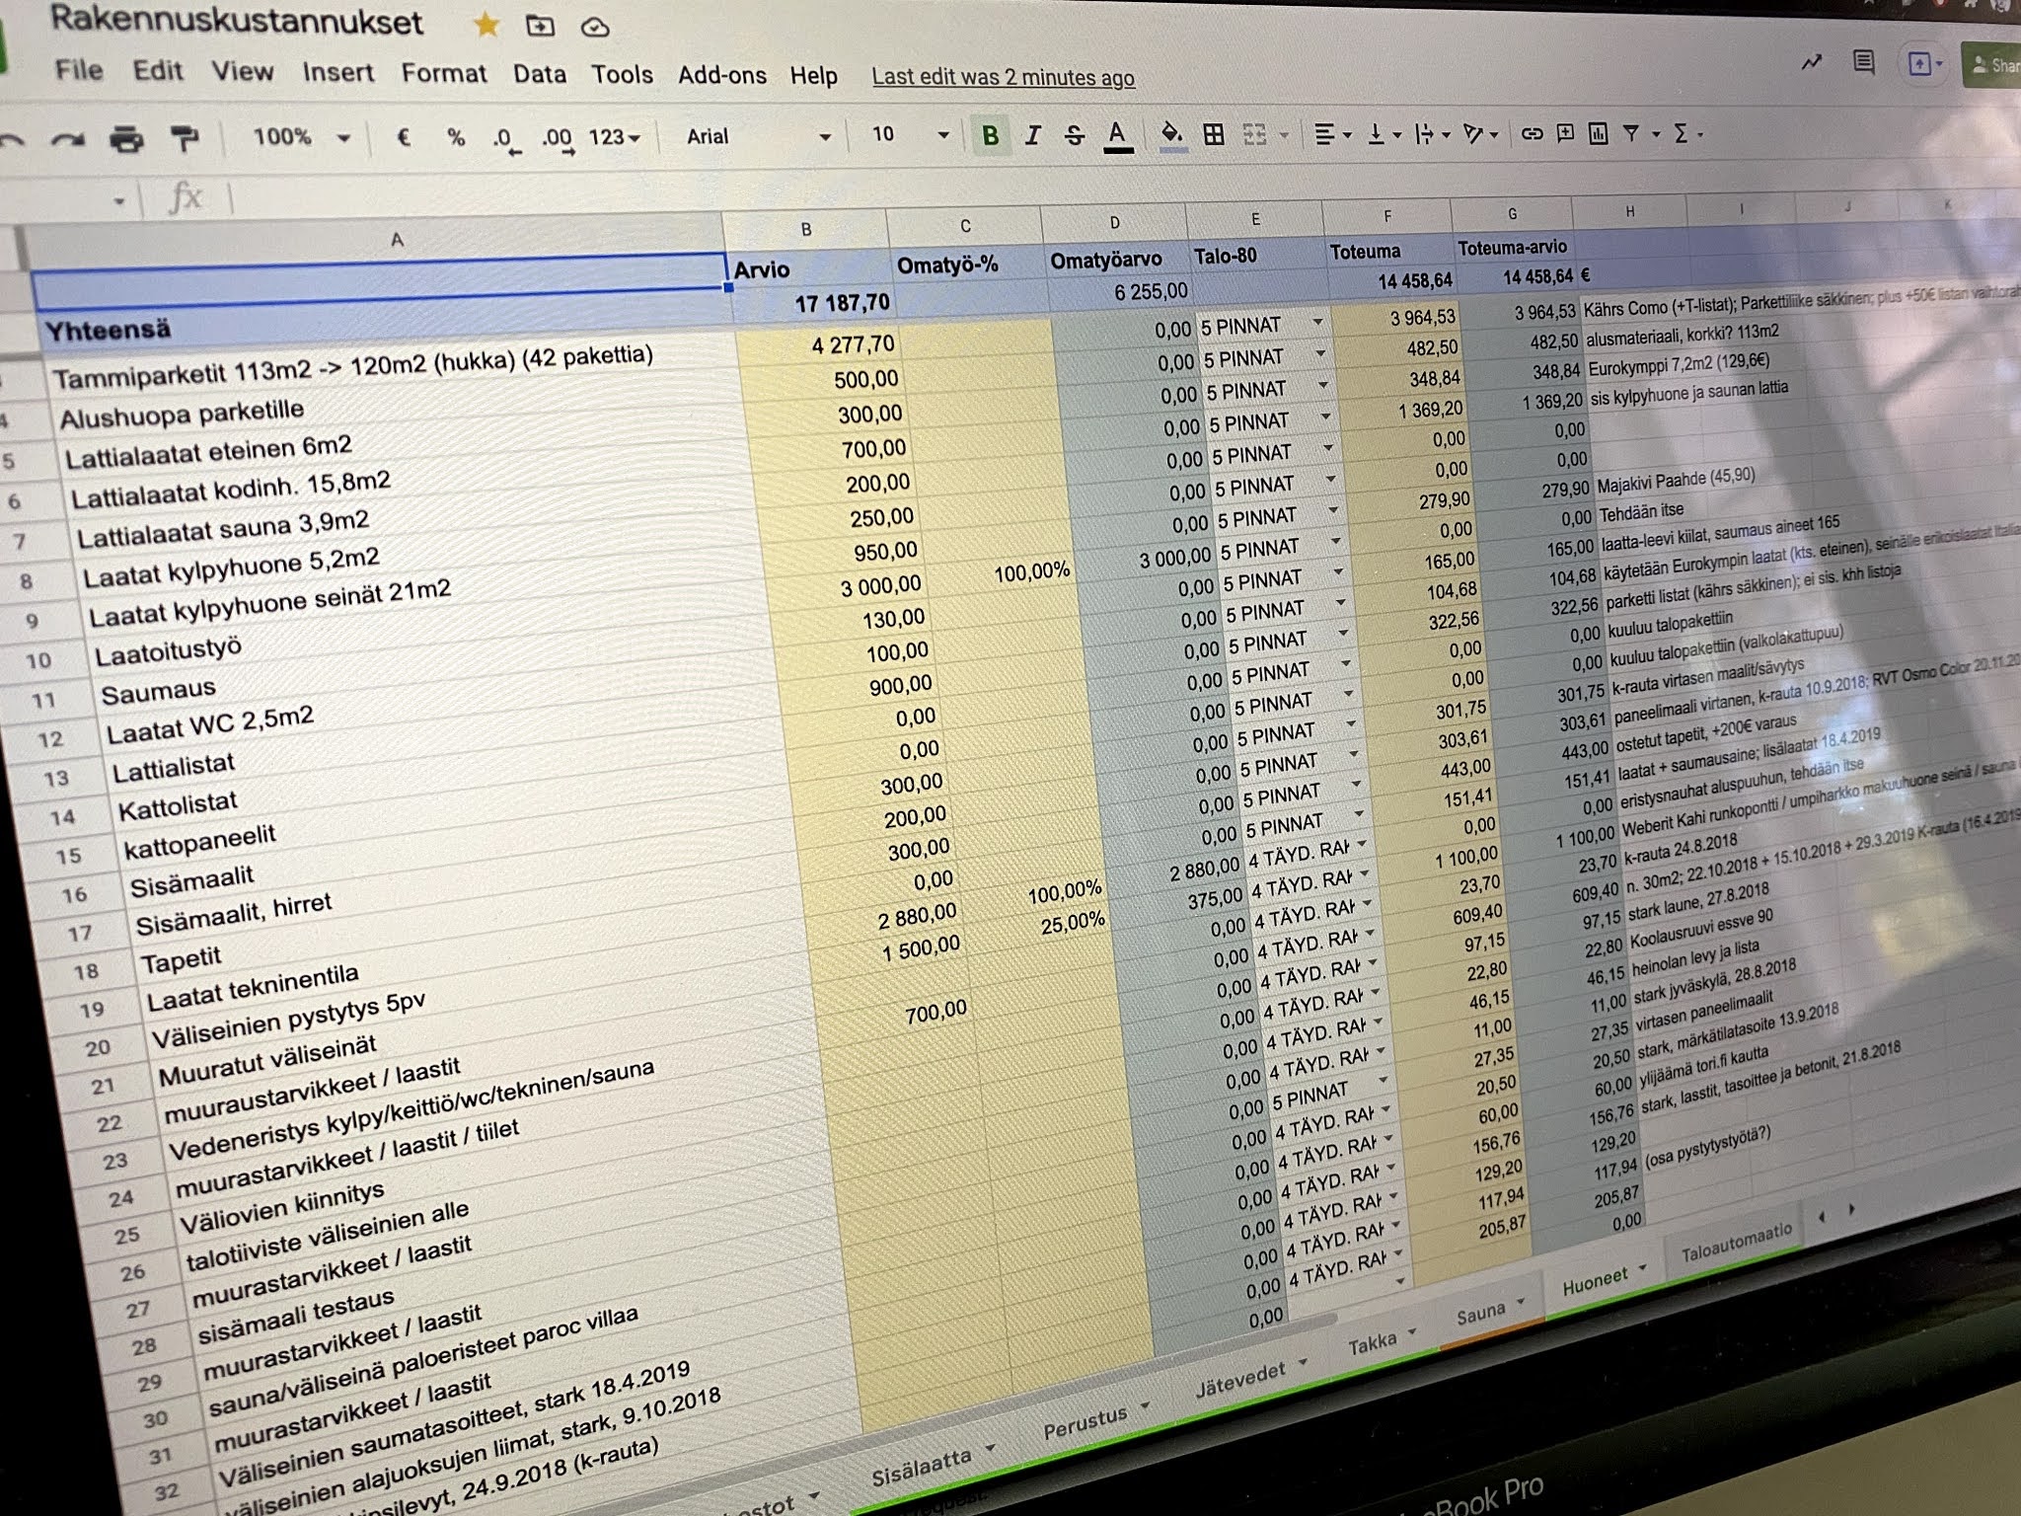
Task: Open the Data menu
Action: pos(539,75)
